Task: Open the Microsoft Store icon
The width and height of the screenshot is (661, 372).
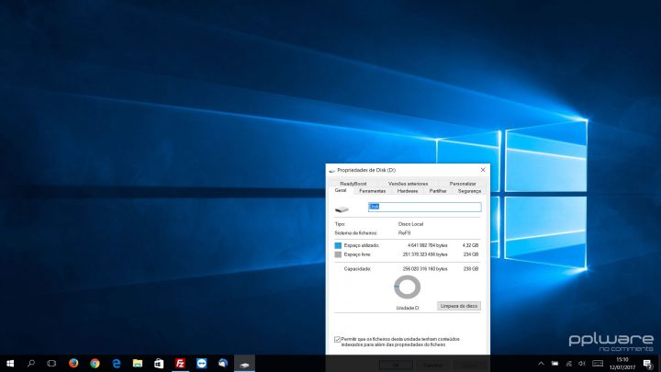Action: (x=159, y=364)
